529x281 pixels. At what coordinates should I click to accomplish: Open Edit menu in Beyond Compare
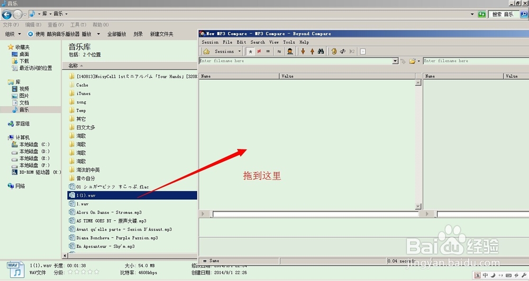click(241, 42)
